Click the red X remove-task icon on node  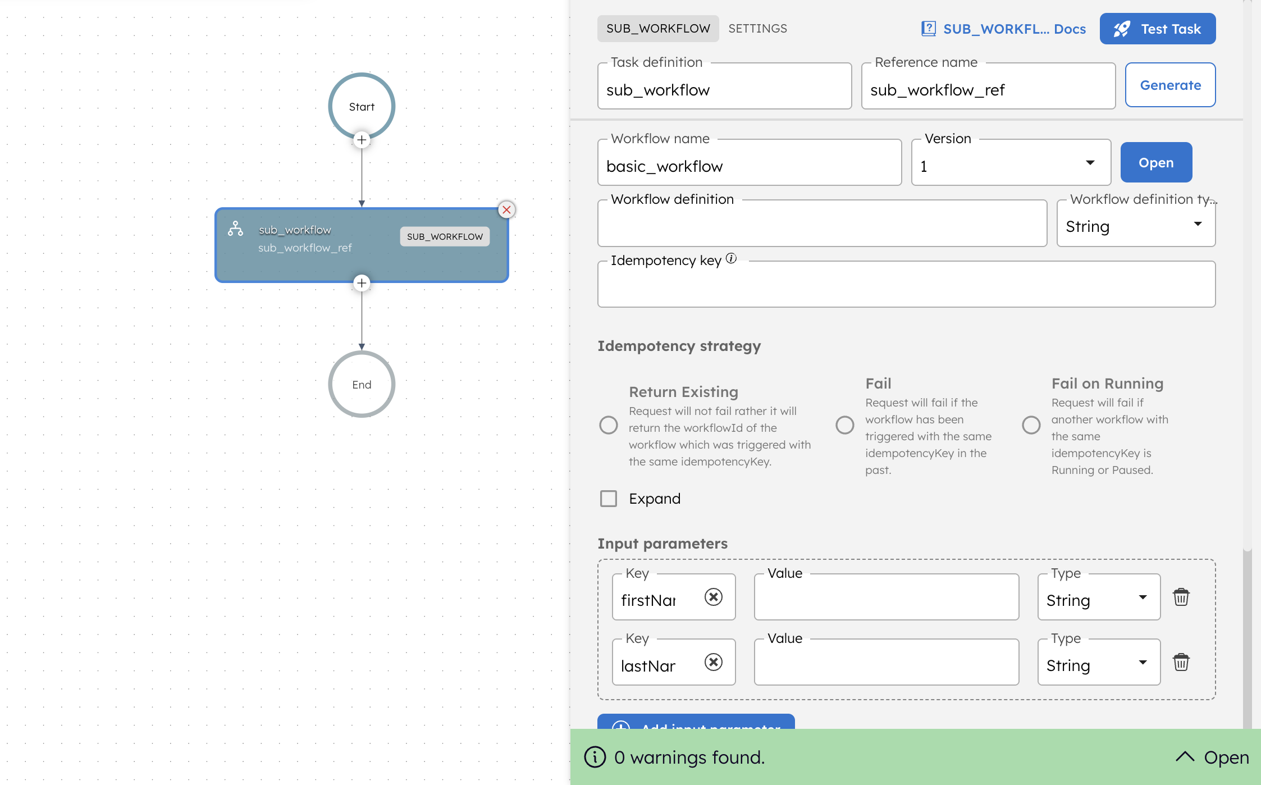tap(506, 210)
